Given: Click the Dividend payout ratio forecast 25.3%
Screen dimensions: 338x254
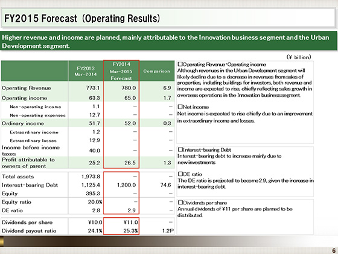Looking at the screenshot, I should [130, 231].
